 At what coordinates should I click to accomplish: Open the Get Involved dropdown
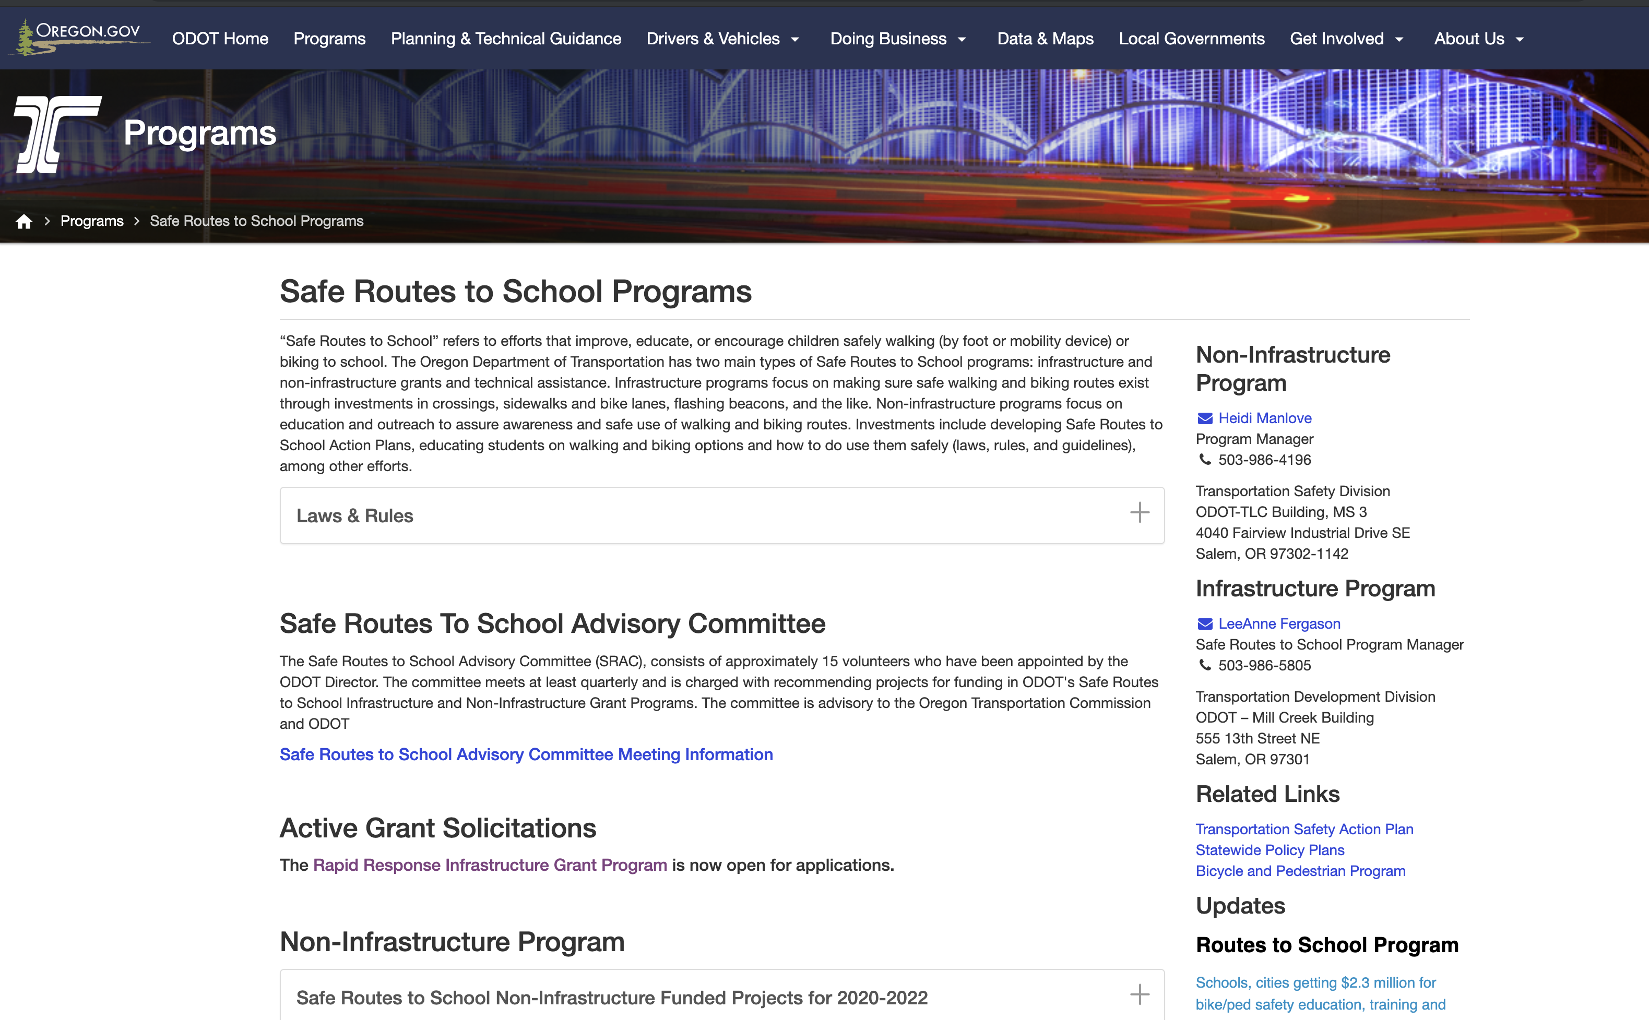tap(1347, 39)
